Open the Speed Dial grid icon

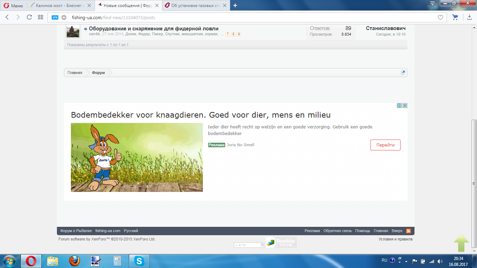point(41,17)
